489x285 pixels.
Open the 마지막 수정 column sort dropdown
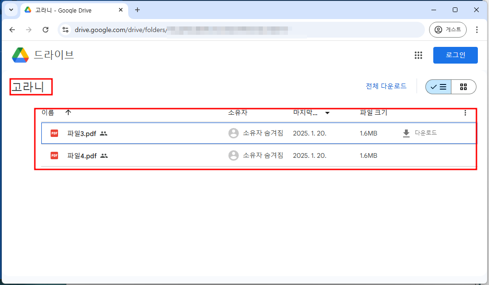[x=327, y=112]
